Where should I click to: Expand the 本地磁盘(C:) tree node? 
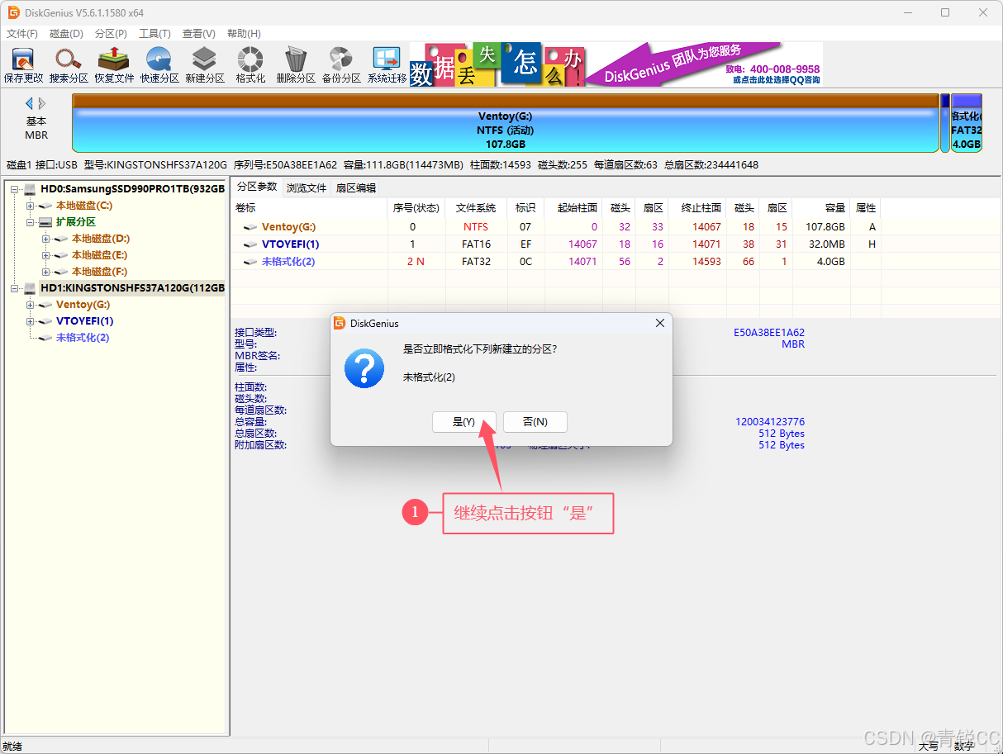[31, 206]
